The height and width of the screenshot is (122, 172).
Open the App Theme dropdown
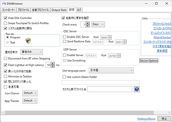coord(30,101)
